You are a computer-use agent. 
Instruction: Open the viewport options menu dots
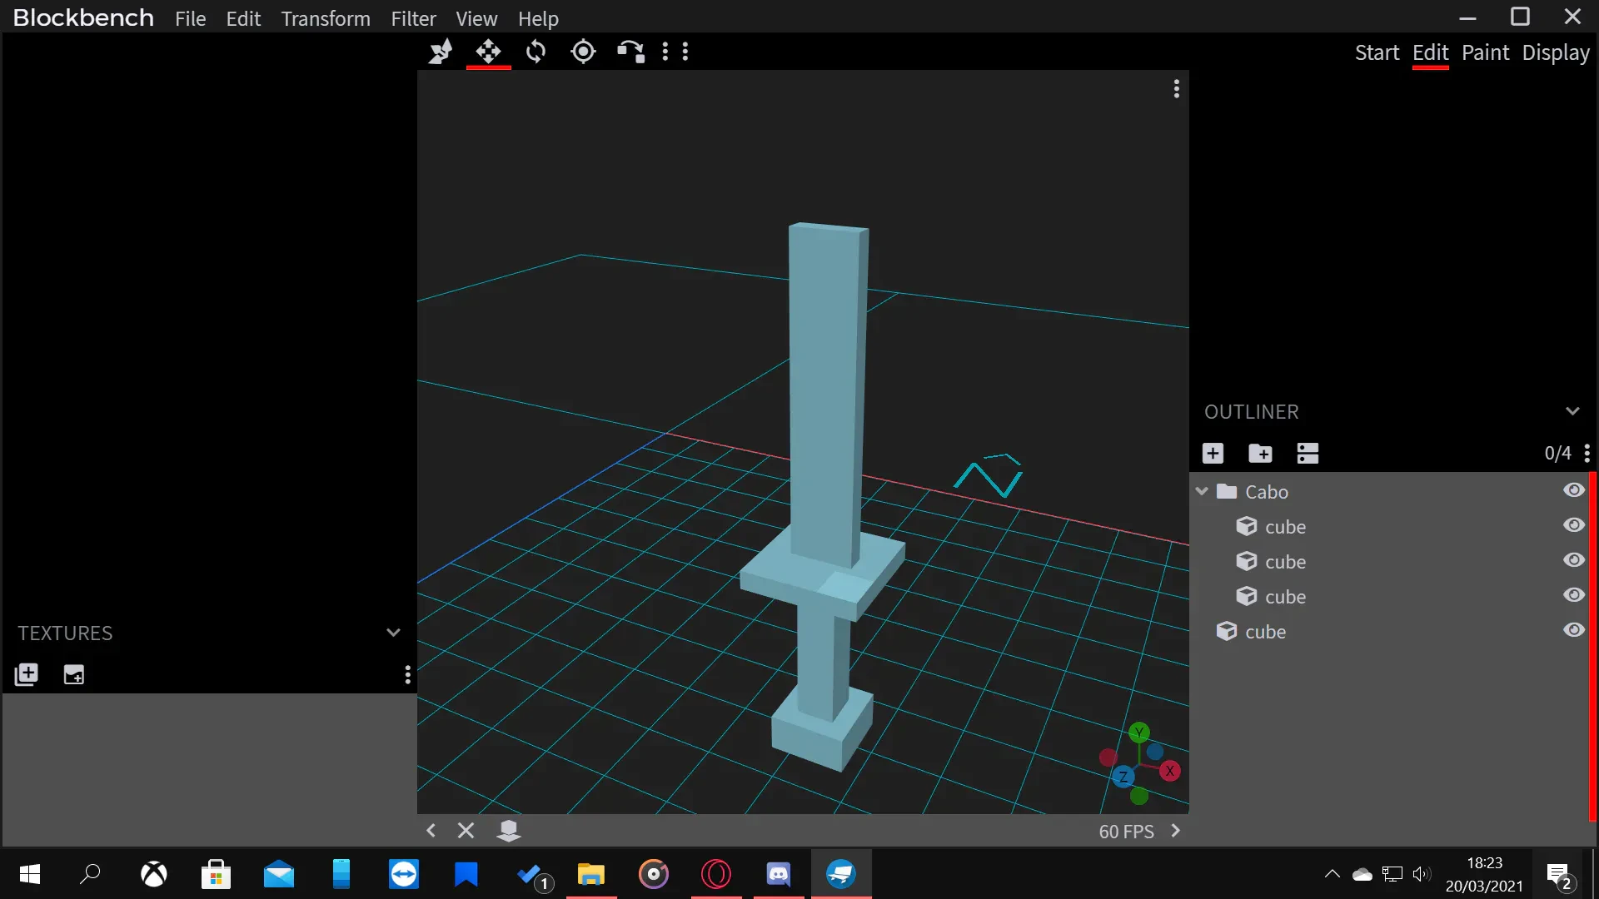(1176, 89)
